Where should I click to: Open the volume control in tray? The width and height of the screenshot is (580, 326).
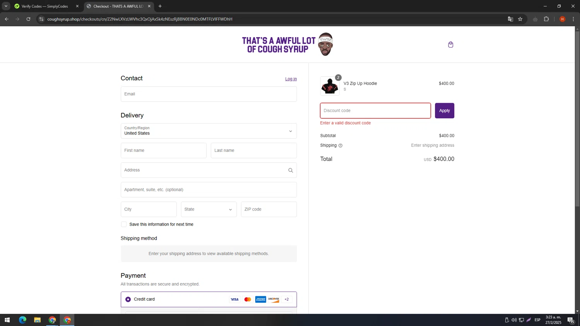(514, 320)
